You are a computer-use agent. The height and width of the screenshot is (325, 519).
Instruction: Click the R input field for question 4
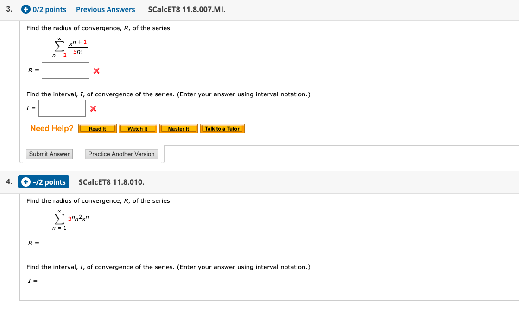pos(65,243)
